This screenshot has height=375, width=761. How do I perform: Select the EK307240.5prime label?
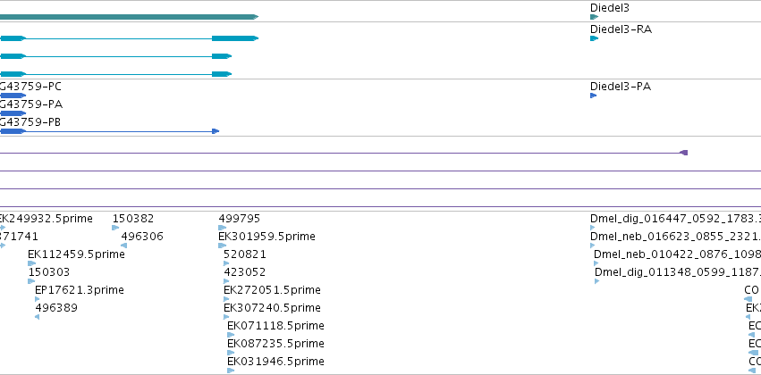pyautogui.click(x=272, y=308)
